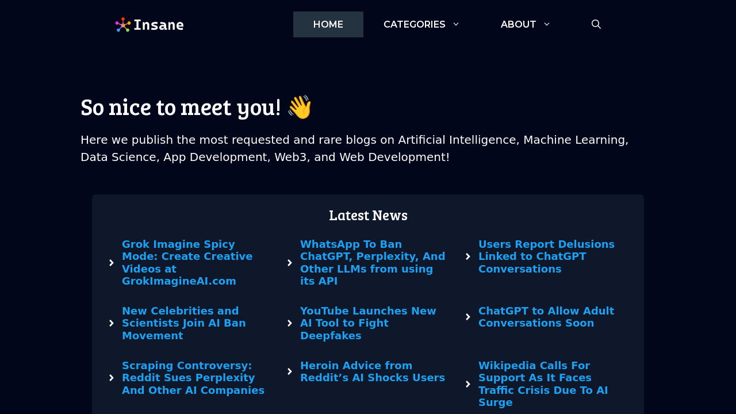Click the arrow icon beside YouTube deepfakes article
736x414 pixels.
289,322
